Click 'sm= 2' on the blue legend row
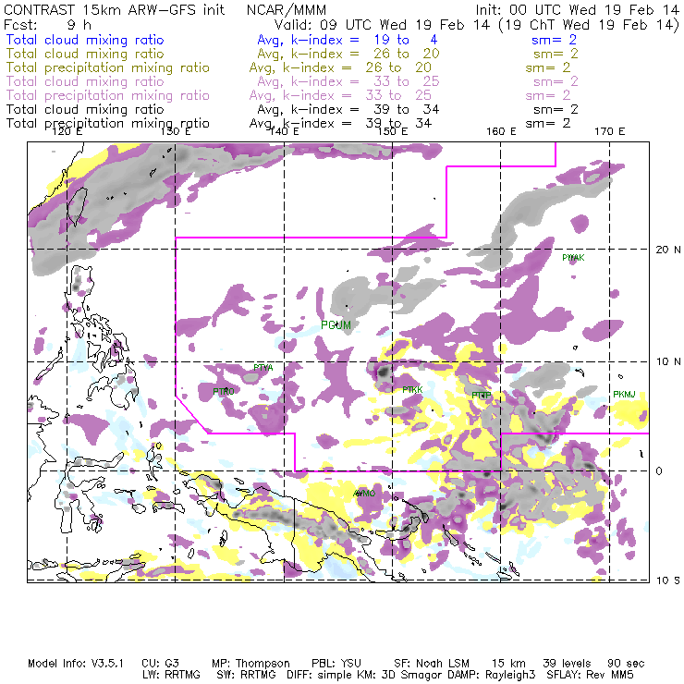The height and width of the screenshot is (684, 684). pos(554,40)
